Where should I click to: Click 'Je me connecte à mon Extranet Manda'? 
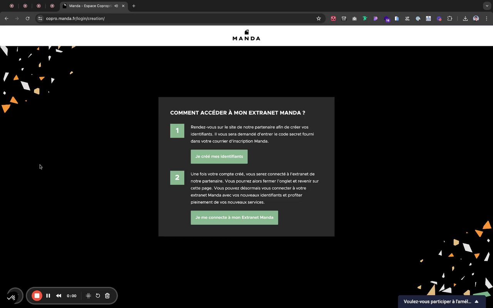(x=234, y=218)
